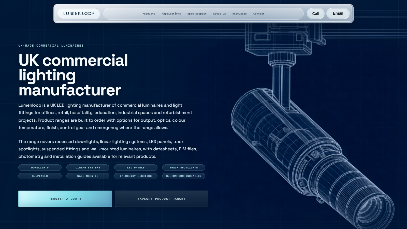Click the 'UK-MADE COMMERCIAL LUMINAIRES' eyebrow text
Image resolution: width=407 pixels, height=229 pixels.
click(x=51, y=46)
